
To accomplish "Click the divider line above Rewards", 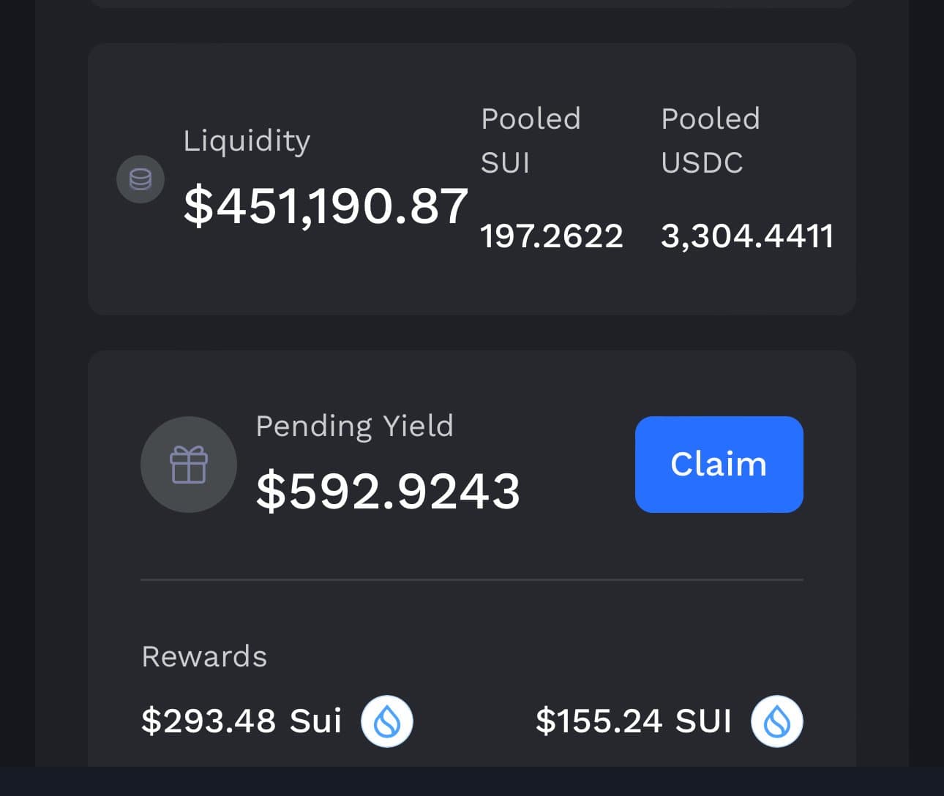I will (x=472, y=579).
